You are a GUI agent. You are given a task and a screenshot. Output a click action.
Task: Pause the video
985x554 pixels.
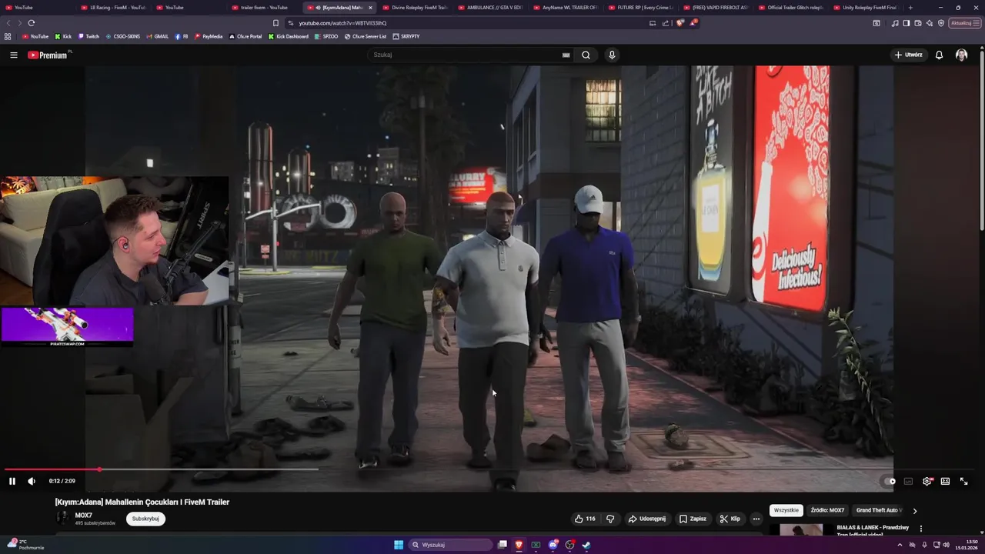pos(12,481)
